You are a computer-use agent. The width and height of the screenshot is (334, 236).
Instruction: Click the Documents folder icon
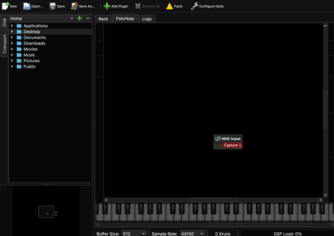[19, 37]
